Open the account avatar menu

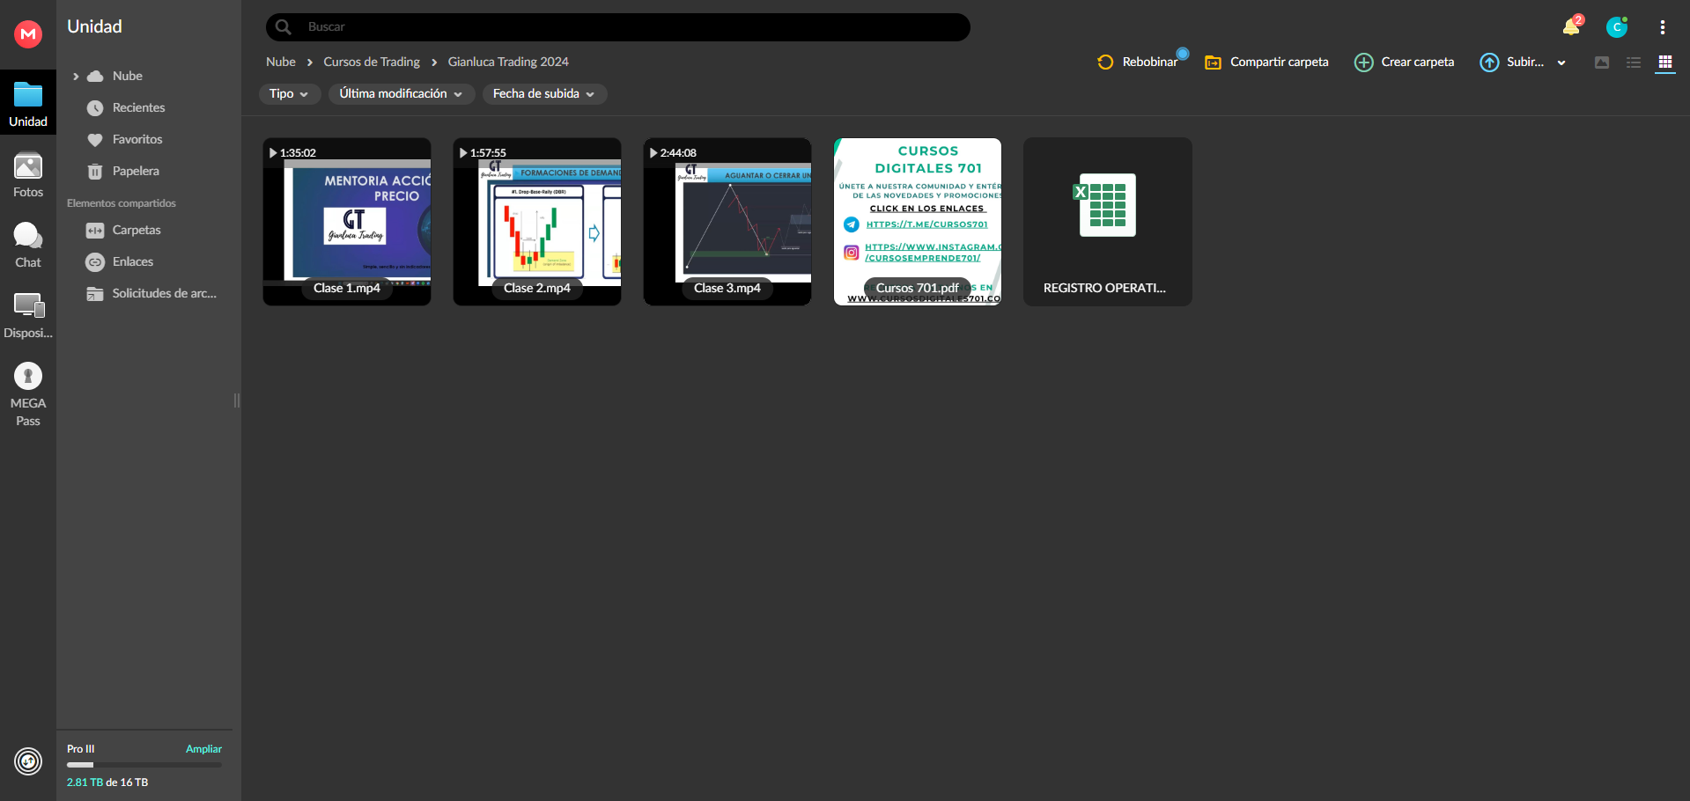coord(1616,27)
